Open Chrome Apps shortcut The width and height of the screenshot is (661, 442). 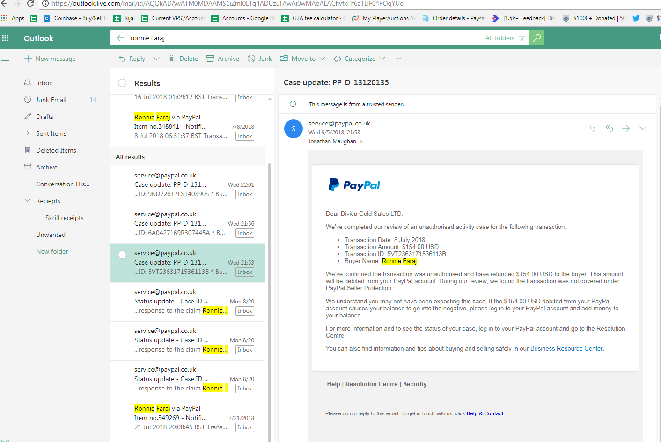(x=13, y=18)
